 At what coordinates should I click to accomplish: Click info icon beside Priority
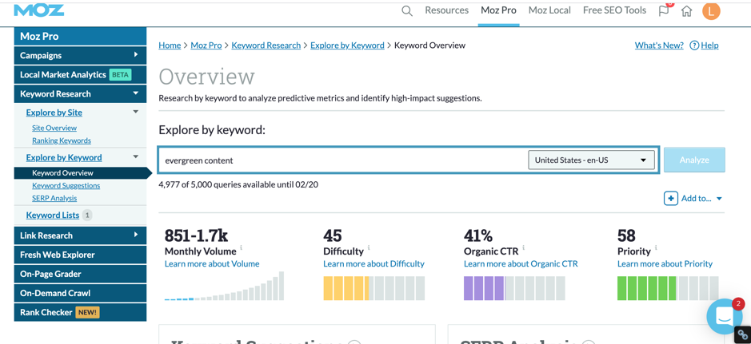click(656, 247)
